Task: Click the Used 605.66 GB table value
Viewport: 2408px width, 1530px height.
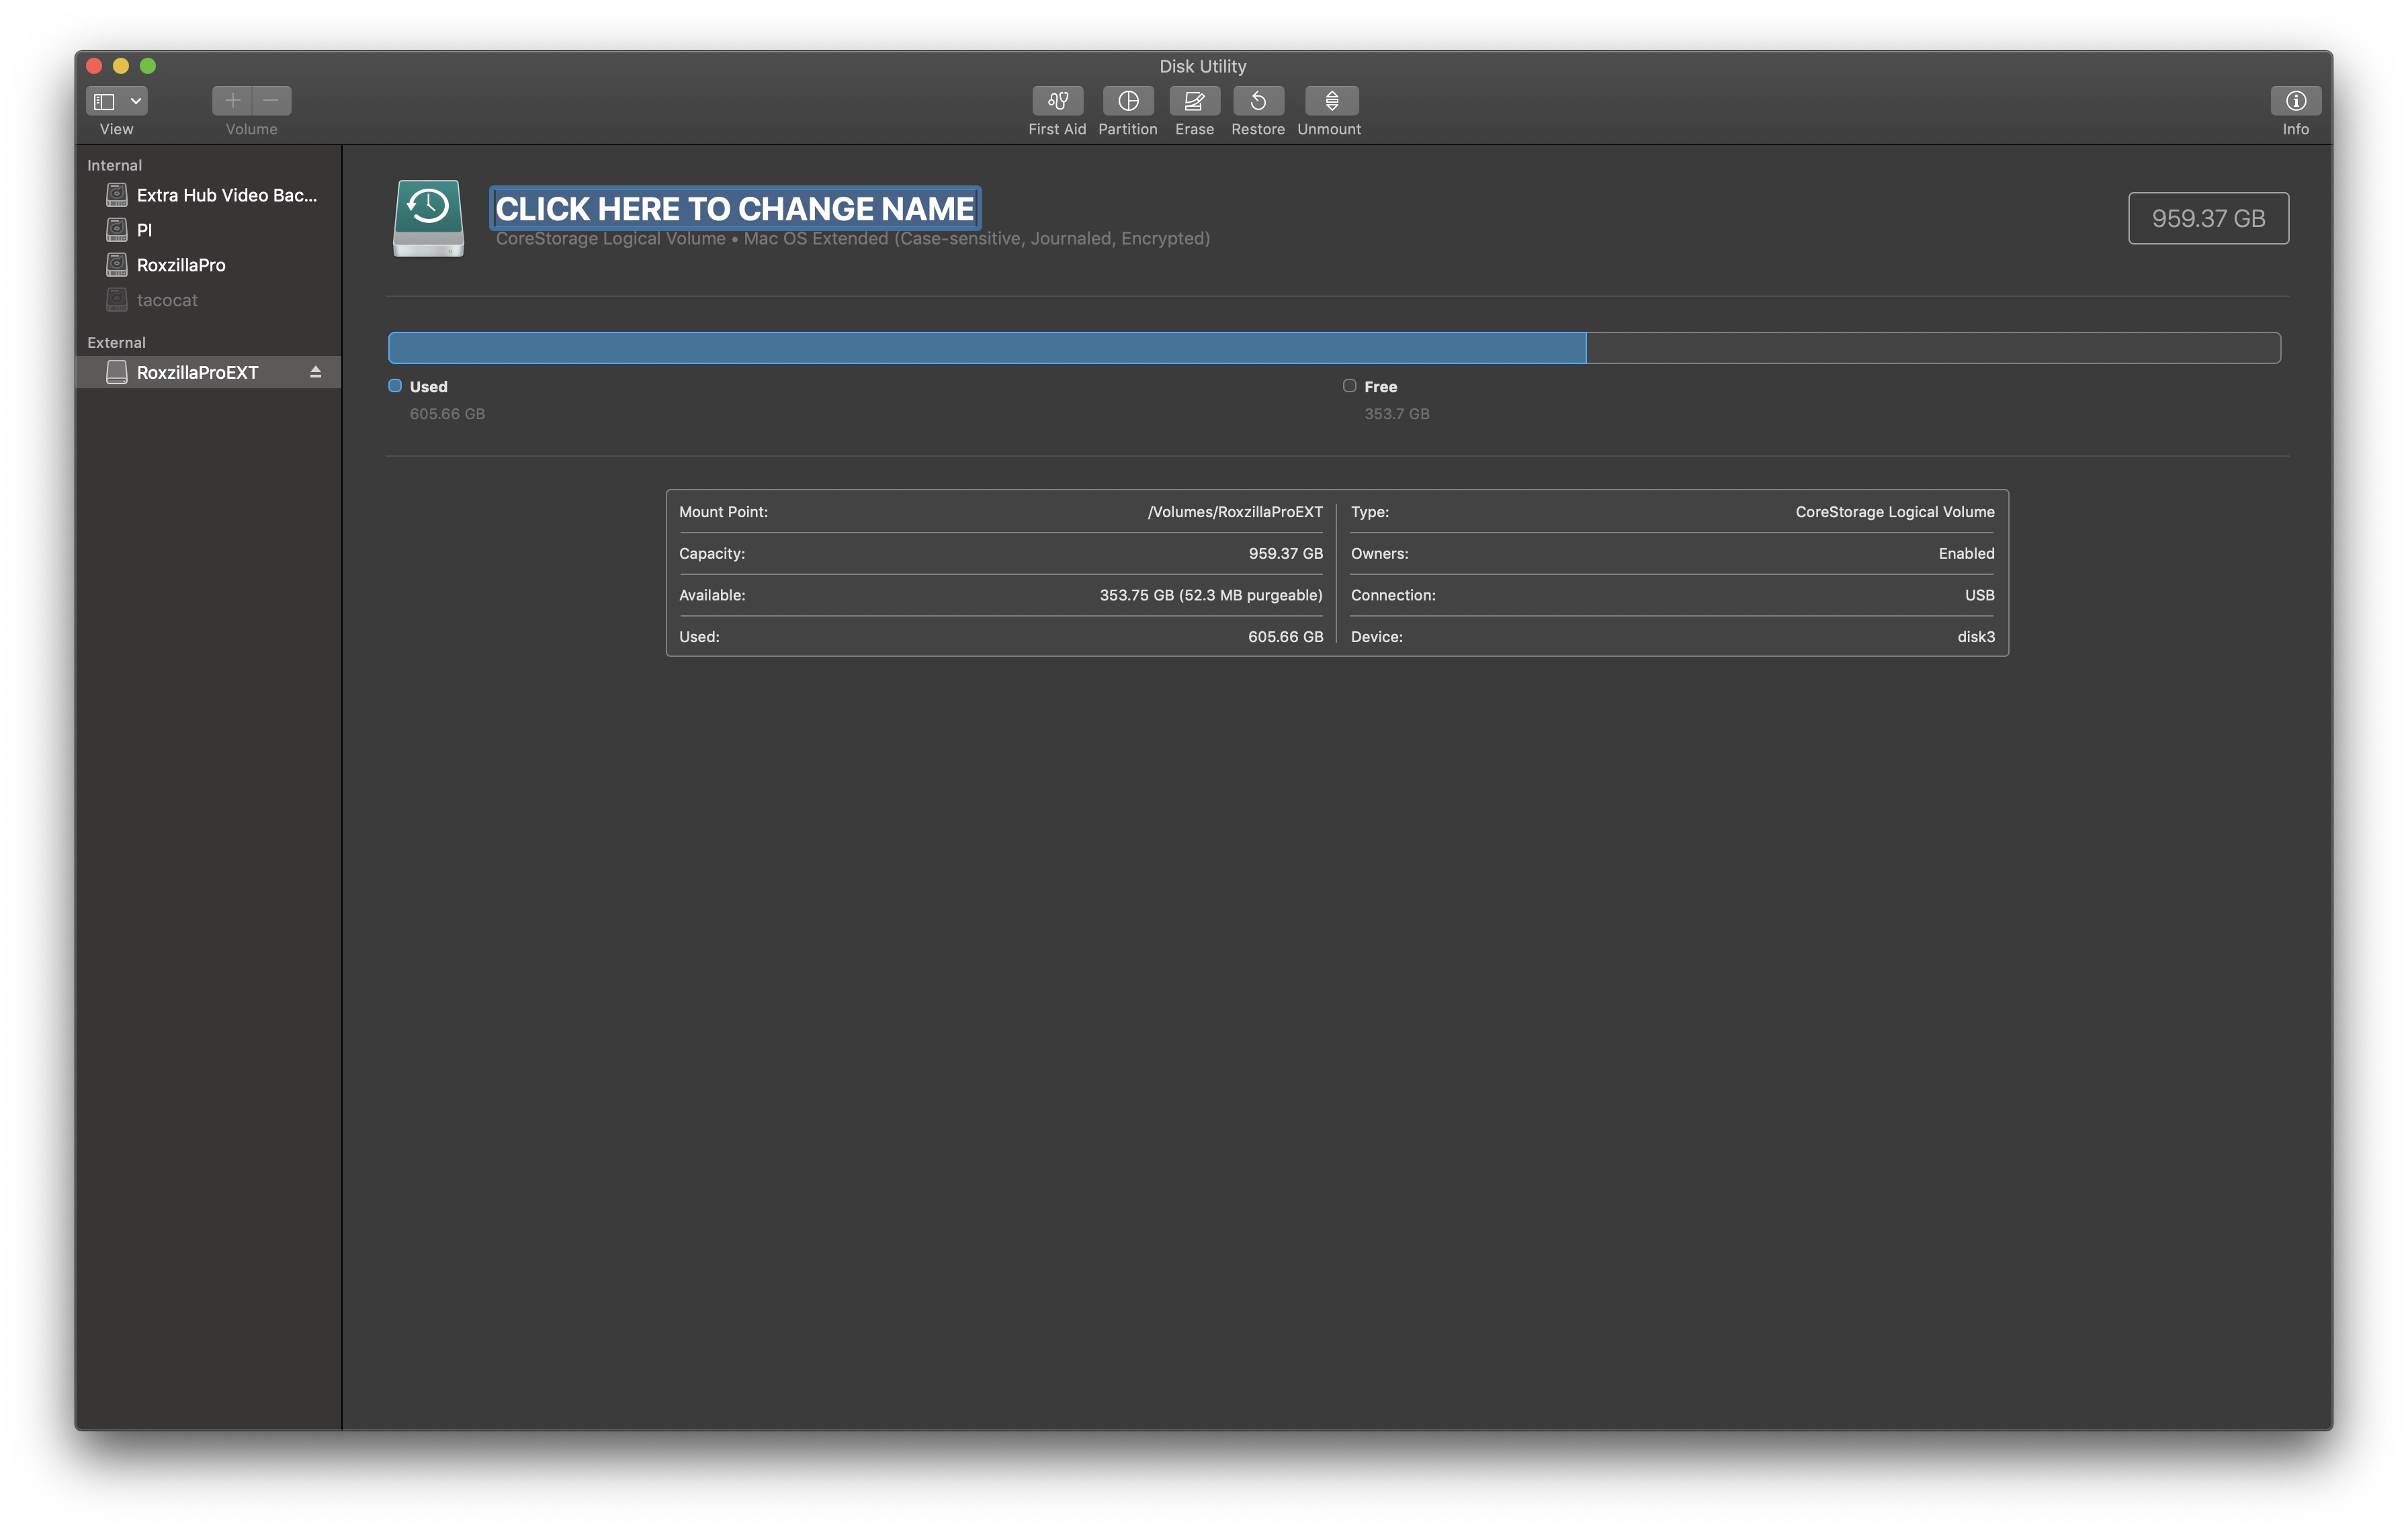Action: tap(1285, 637)
